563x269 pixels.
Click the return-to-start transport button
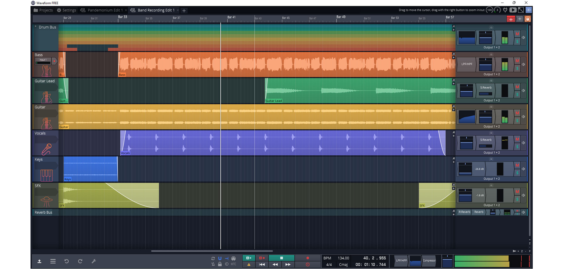pos(262,265)
